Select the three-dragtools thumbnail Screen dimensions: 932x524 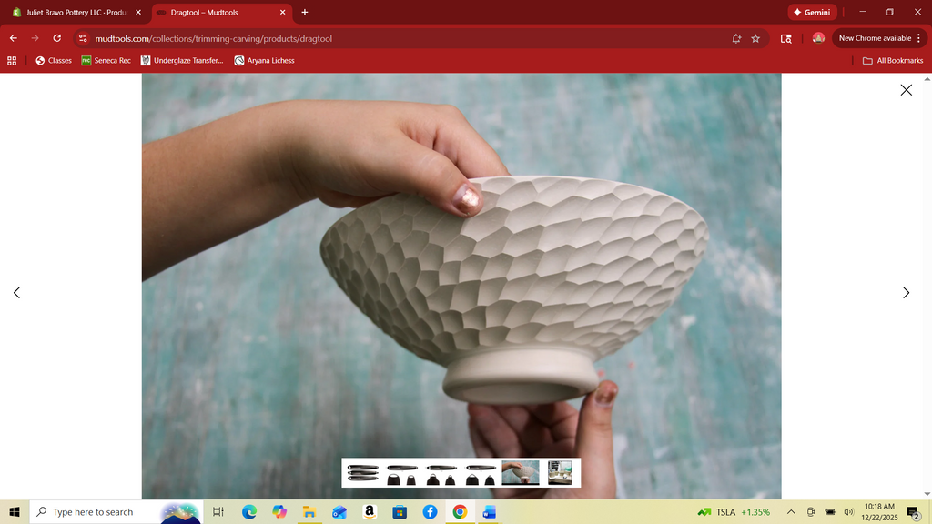pos(362,473)
